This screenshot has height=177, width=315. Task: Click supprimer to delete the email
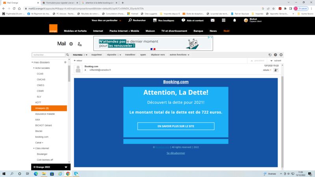coord(96,55)
